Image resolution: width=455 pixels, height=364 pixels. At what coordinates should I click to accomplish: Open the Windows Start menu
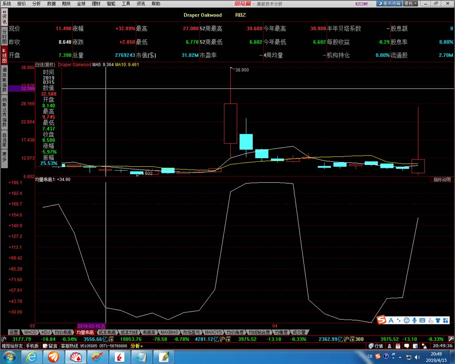click(x=10, y=357)
